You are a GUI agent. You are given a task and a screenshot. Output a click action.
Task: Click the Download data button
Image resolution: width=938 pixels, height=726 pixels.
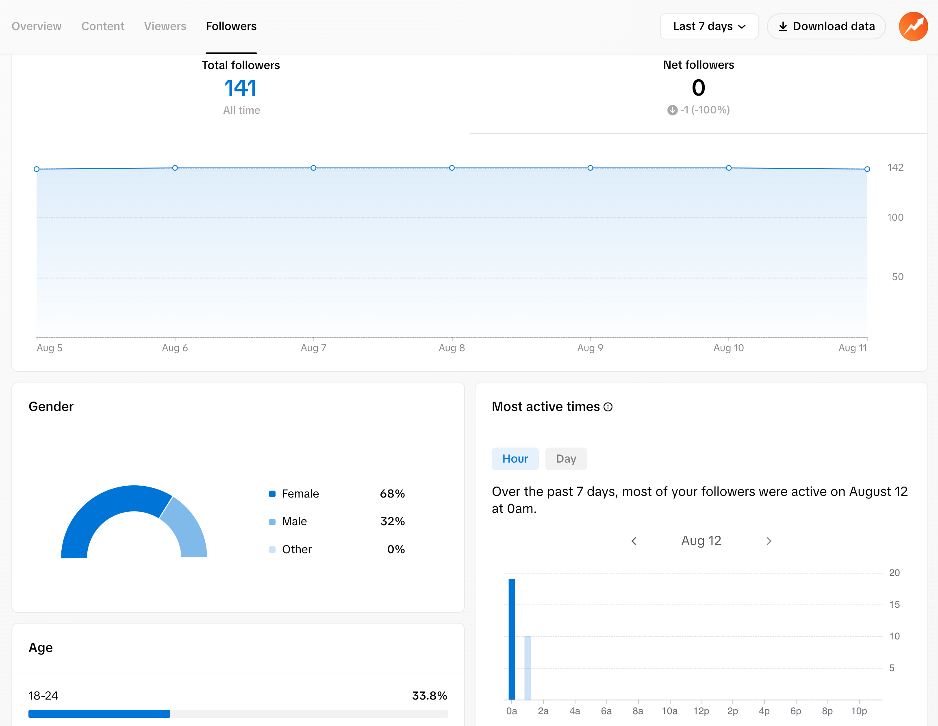click(x=826, y=26)
